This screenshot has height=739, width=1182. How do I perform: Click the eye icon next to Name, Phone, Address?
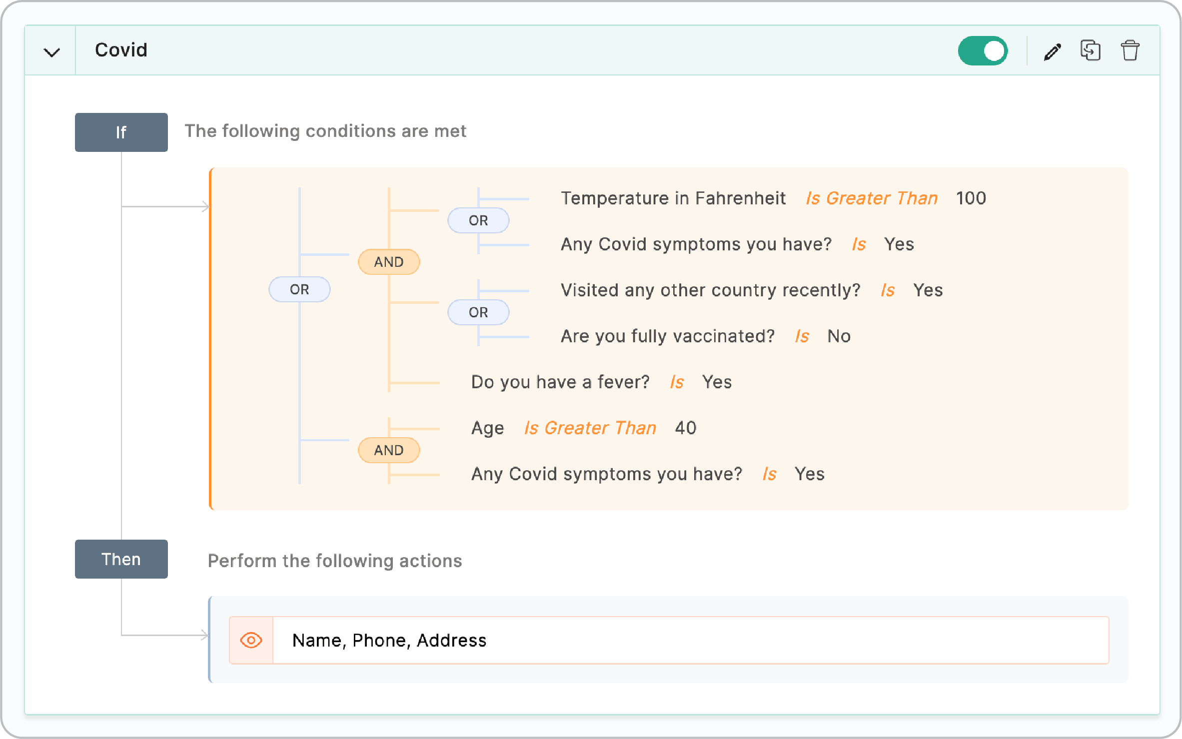(x=251, y=640)
